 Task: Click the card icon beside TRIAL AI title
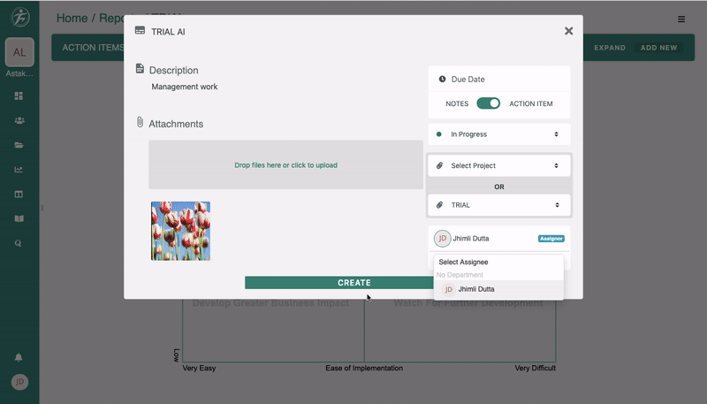click(140, 30)
